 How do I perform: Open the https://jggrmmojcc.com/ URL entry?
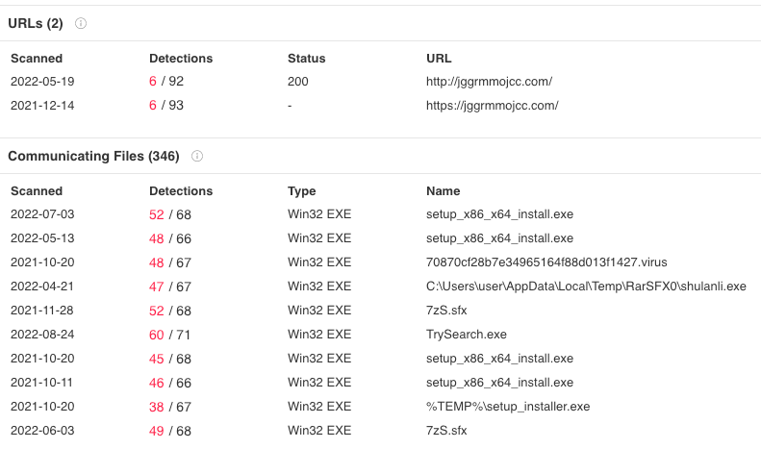click(x=492, y=106)
